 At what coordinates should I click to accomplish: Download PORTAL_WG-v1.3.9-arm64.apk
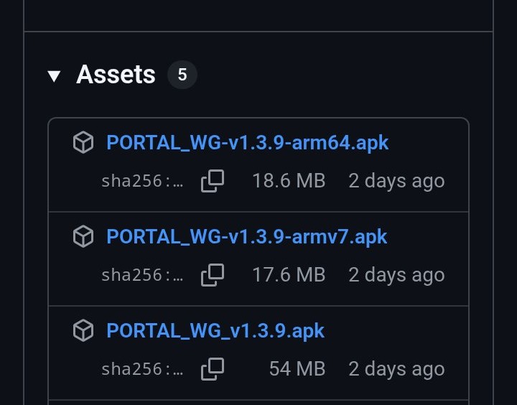pyautogui.click(x=247, y=142)
